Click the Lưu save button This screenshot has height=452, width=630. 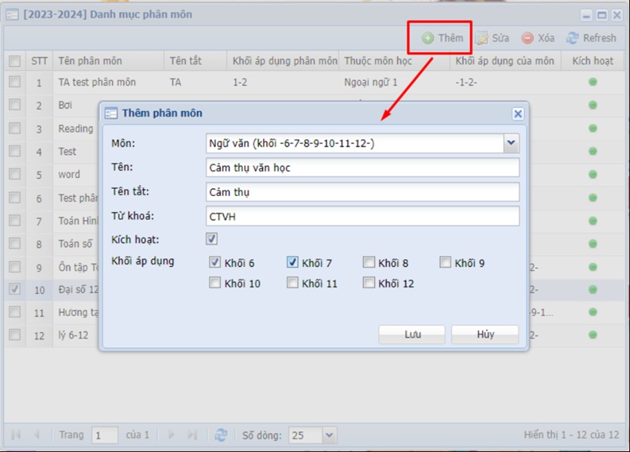tap(412, 335)
